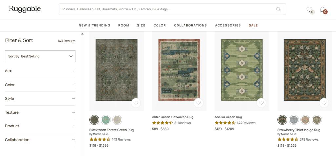Viewport: 336px width, 156px height.
Task: Select Strawberry Thief pink red swatch
Action: click(305, 120)
